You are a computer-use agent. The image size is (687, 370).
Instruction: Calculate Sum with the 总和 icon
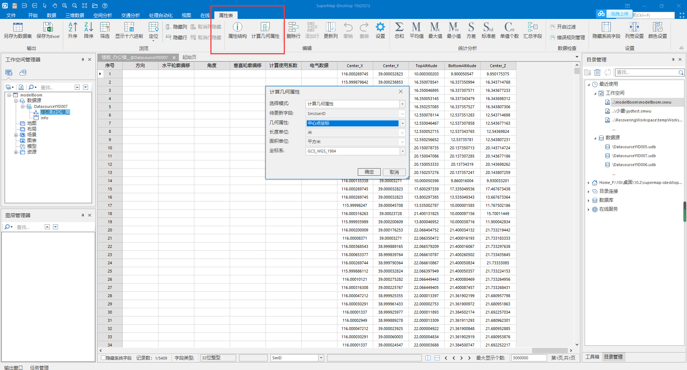399,27
